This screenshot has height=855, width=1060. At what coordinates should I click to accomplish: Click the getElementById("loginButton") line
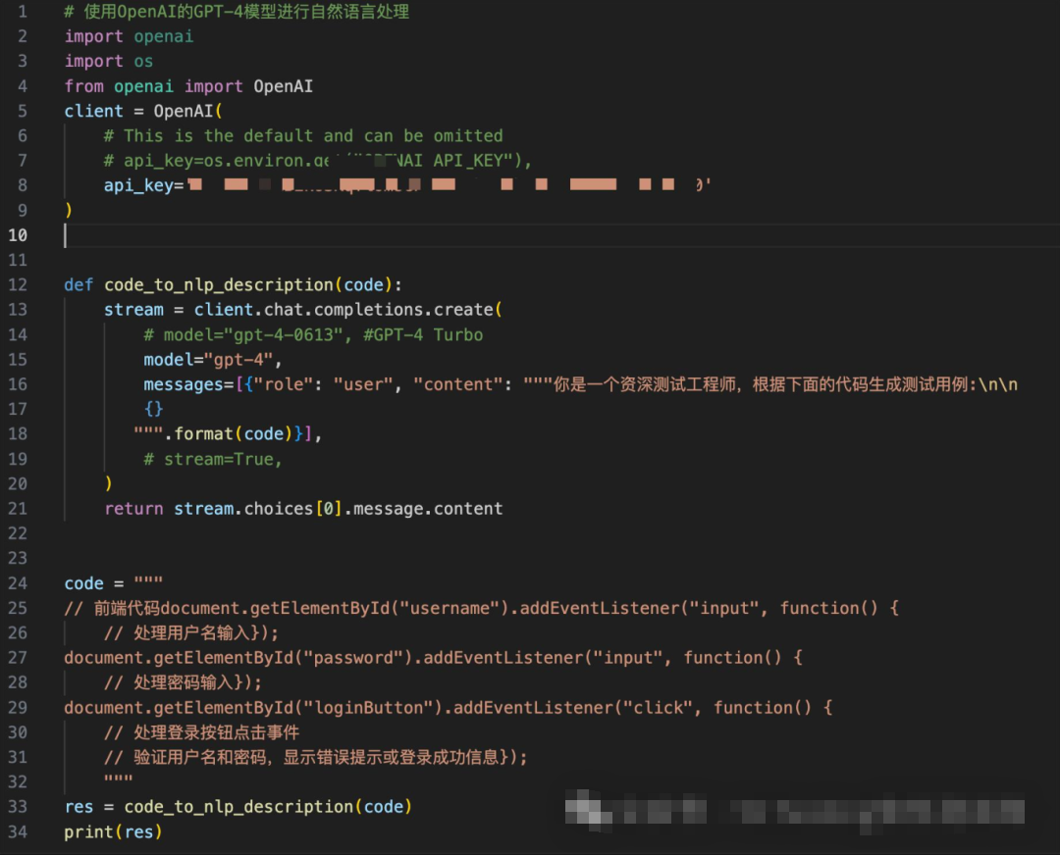click(447, 707)
